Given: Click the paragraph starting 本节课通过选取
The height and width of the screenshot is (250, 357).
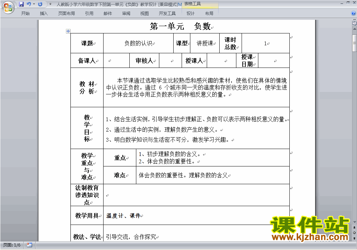Looking at the screenshot, I should (x=197, y=87).
